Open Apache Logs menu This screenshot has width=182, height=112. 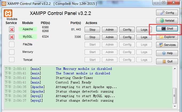pyautogui.click(x=144, y=30)
